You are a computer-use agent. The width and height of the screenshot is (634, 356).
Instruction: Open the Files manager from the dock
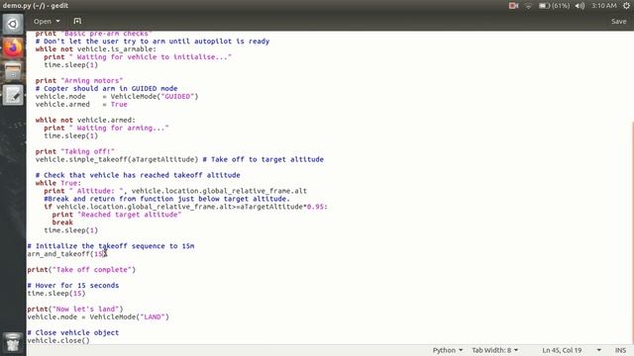[x=13, y=71]
